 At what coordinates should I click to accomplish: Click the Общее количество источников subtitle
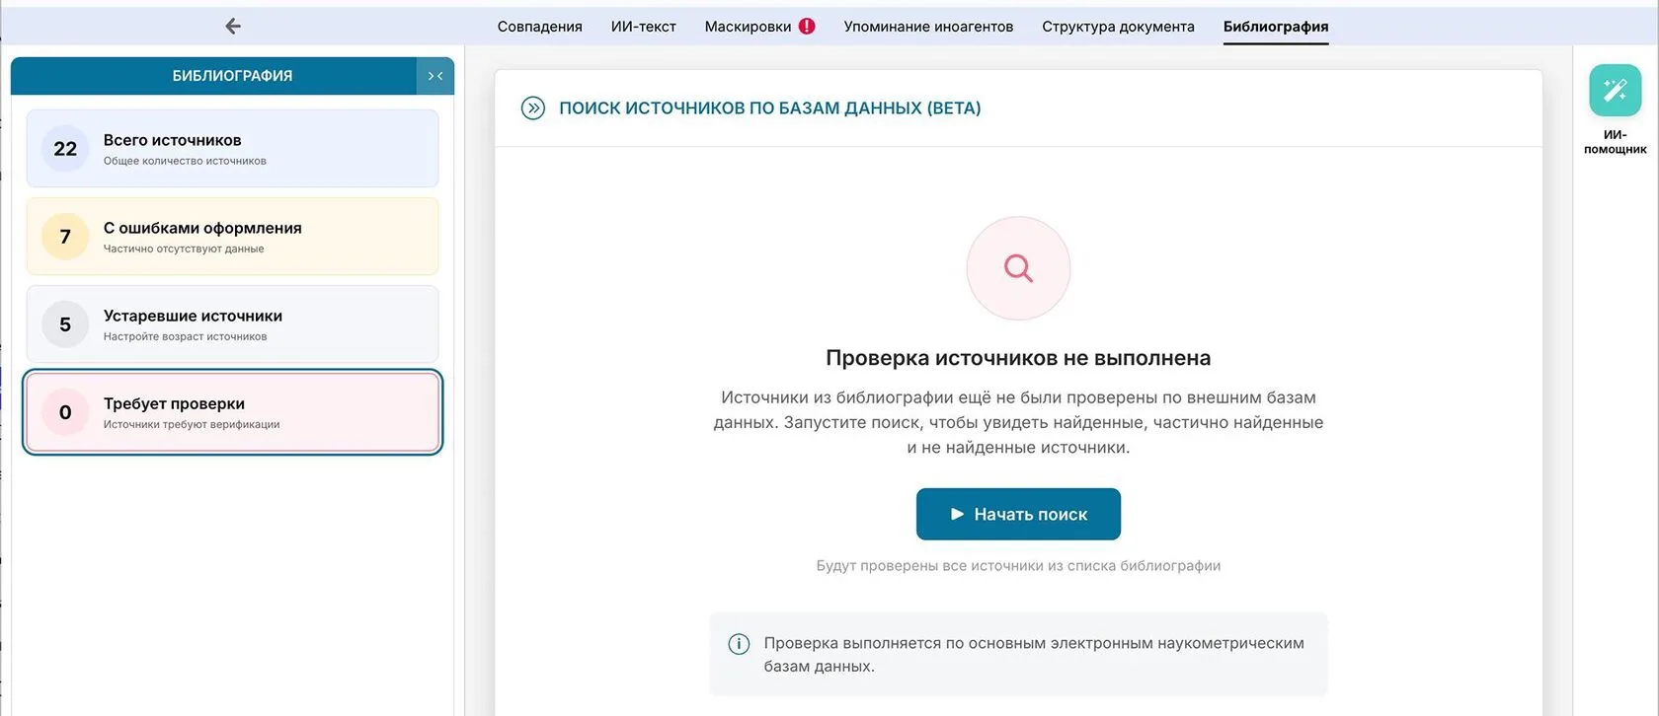click(x=185, y=161)
